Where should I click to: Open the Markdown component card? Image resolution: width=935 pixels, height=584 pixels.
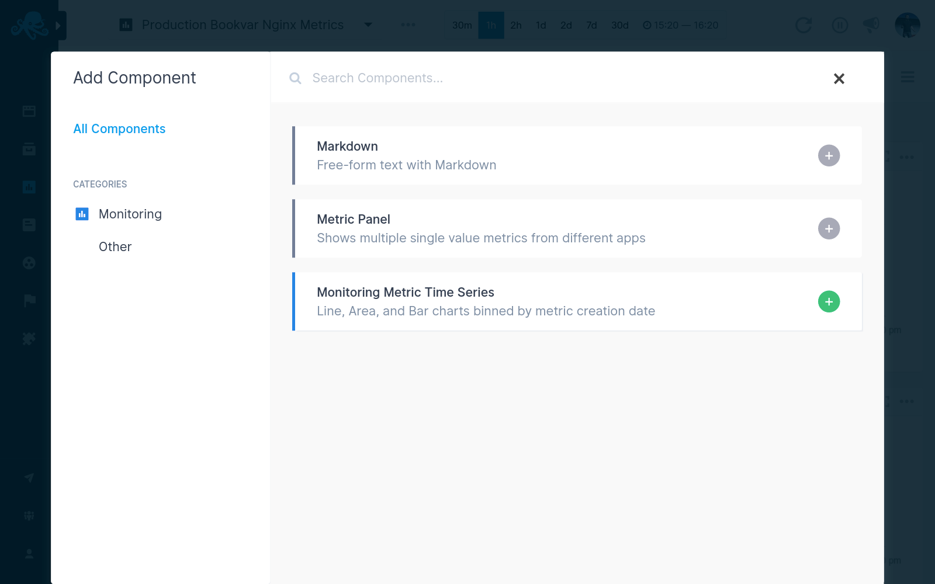tap(577, 155)
